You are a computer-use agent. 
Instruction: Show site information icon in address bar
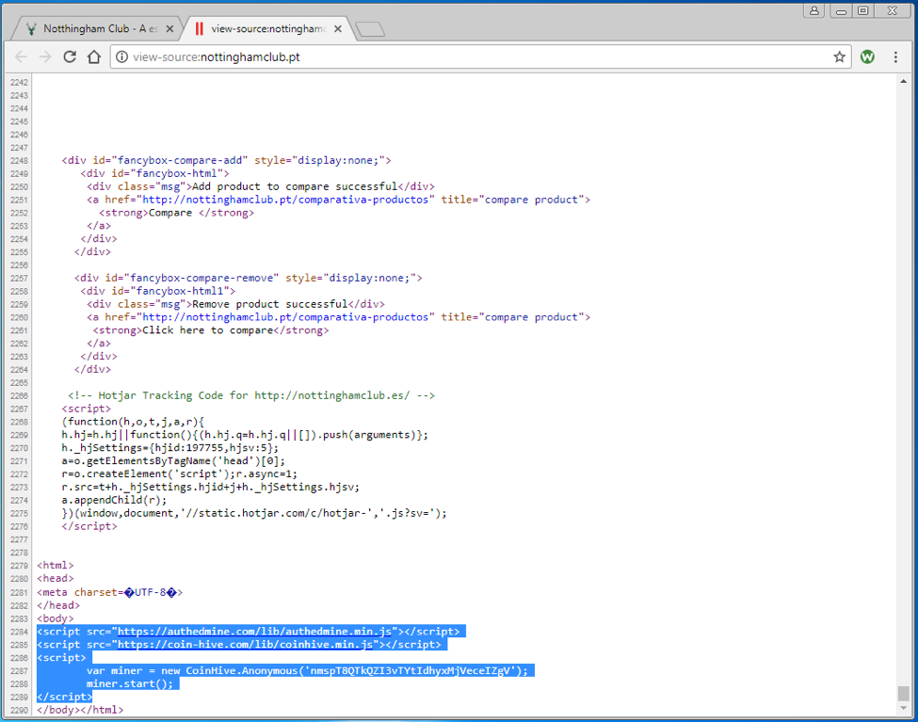[121, 56]
